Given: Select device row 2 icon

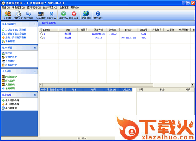Looking at the screenshot, I should [x=41, y=38].
